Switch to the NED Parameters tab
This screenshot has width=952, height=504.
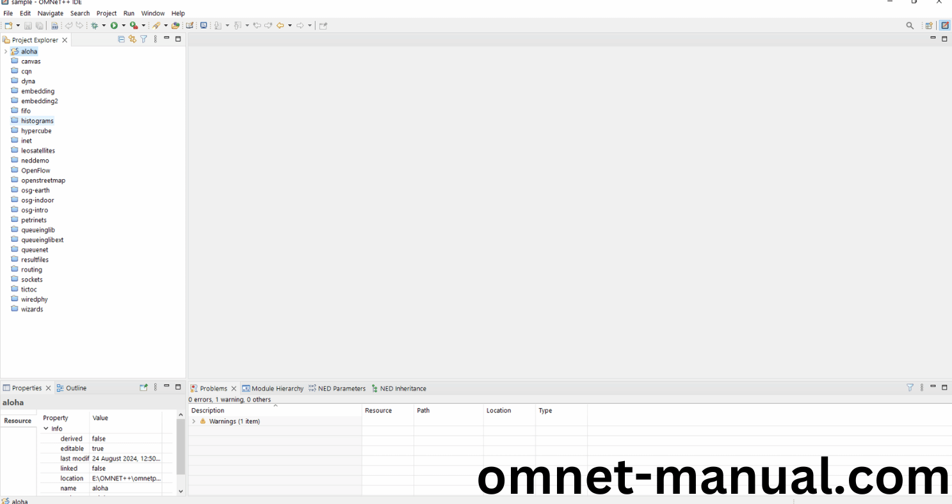337,388
